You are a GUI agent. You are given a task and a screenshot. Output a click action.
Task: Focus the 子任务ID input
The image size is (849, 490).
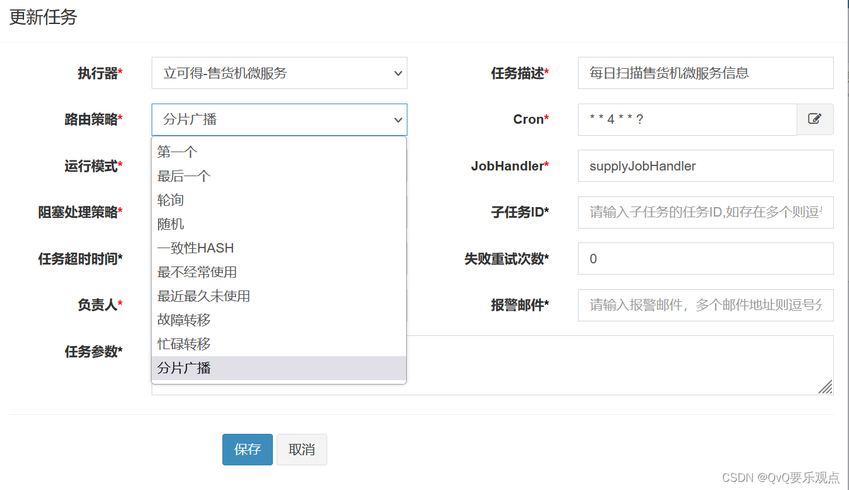[706, 212]
